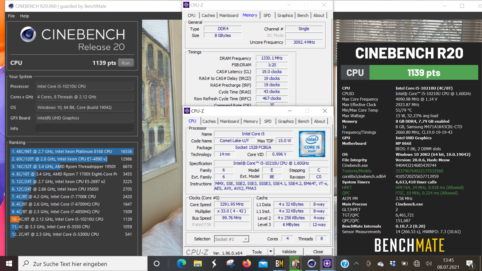This screenshot has height=271, width=482.
Task: Switch to the Cinebench taskbar icon
Action: pos(312,263)
